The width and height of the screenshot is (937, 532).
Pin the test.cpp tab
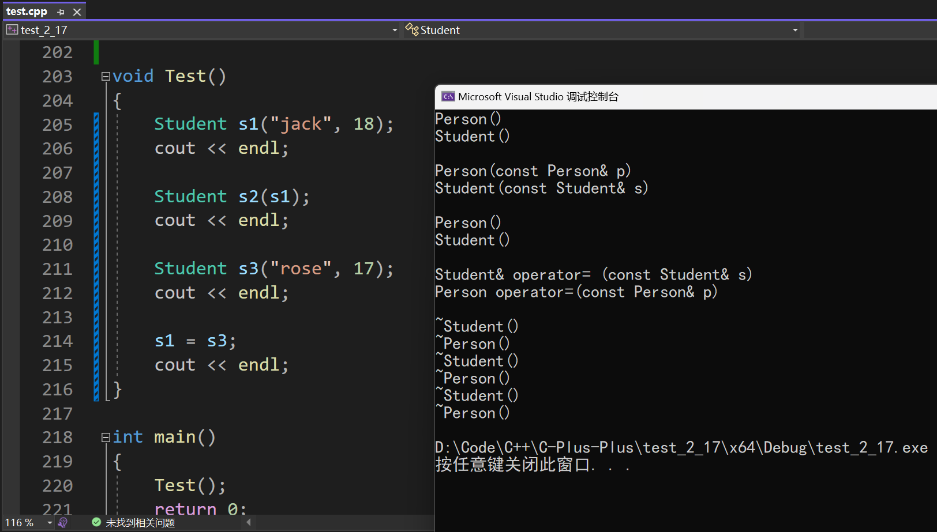point(61,12)
